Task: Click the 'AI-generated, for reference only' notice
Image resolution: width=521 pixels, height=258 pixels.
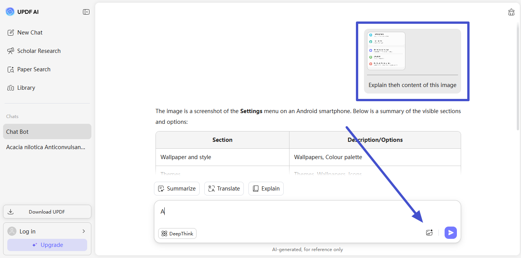Action: coord(308,250)
